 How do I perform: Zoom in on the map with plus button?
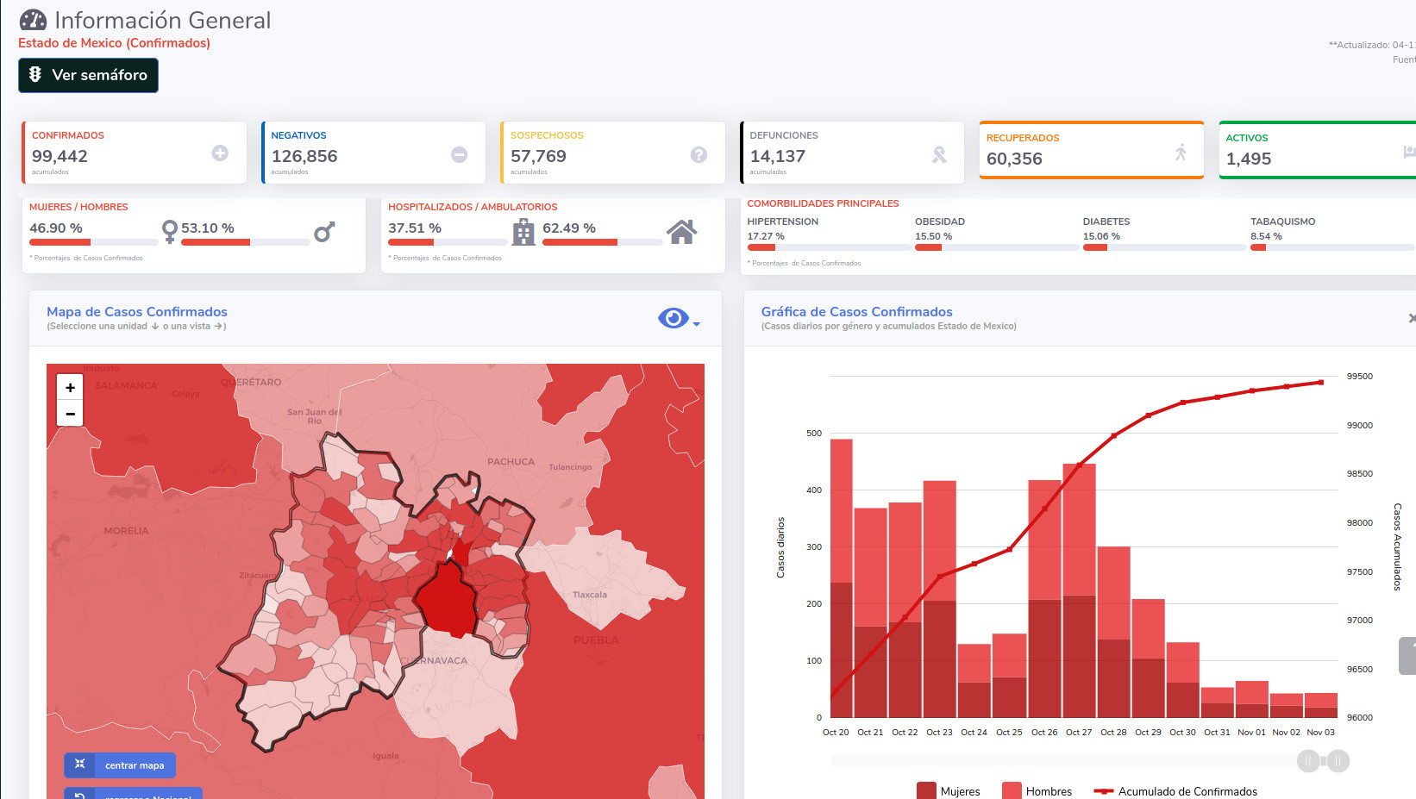point(70,388)
